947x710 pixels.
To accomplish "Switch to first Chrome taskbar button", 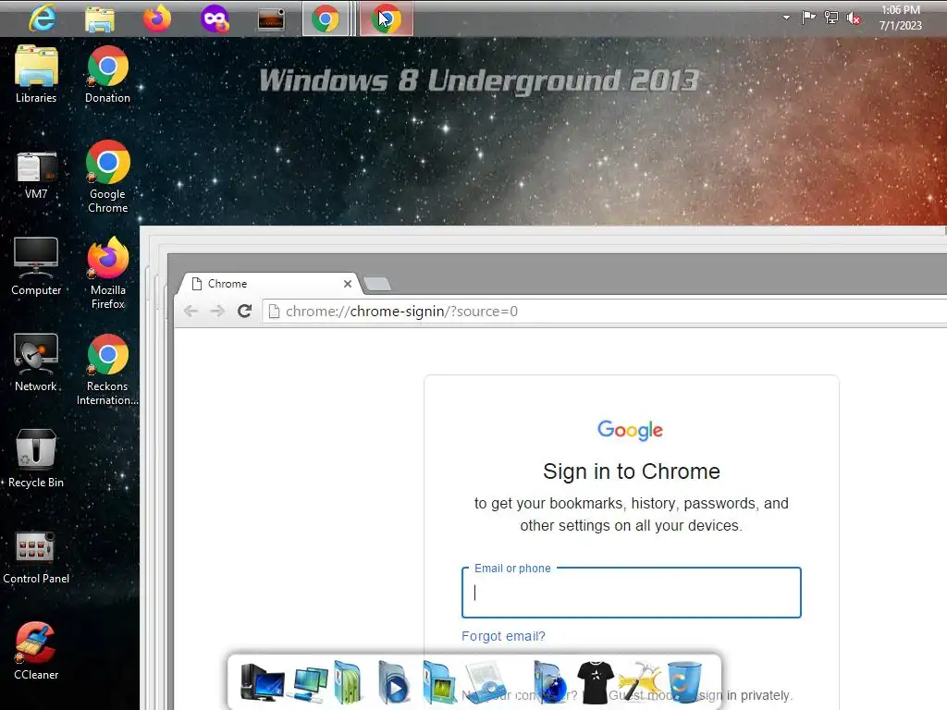I will (326, 19).
